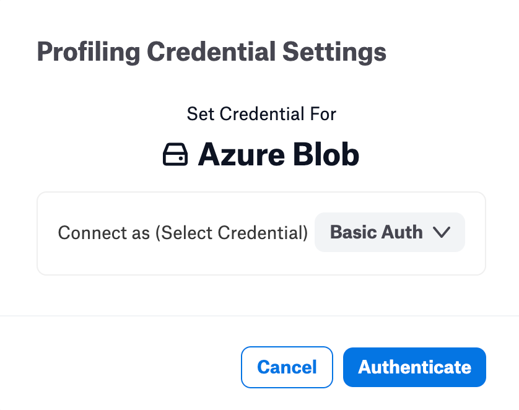This screenshot has width=519, height=410.
Task: Click the word Azure next to drive icon
Action: pyautogui.click(x=242, y=155)
